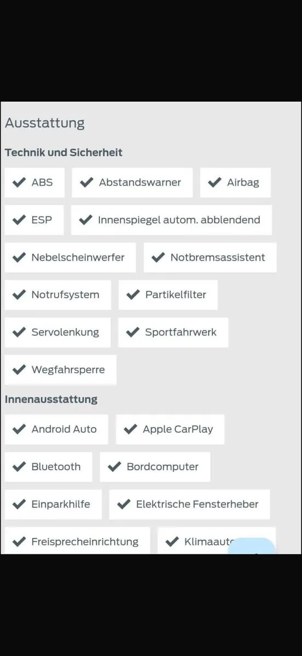302x656 pixels.
Task: Click the checkmark next to Nebelscheinwerfer
Action: pyautogui.click(x=19, y=257)
